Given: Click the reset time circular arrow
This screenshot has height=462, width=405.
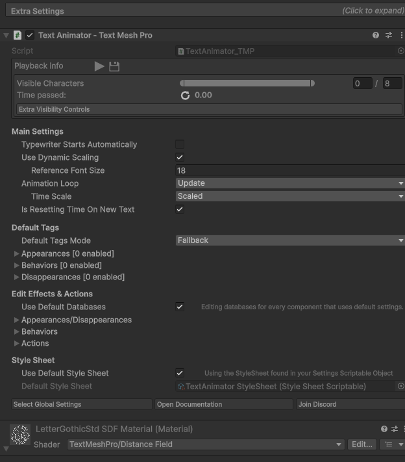Looking at the screenshot, I should tap(185, 96).
